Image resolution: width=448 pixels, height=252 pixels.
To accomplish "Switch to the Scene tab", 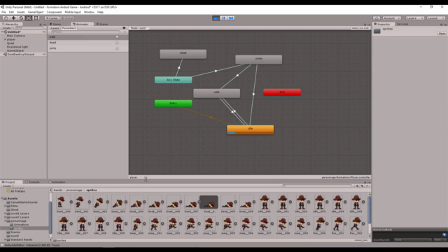I will click(x=102, y=24).
